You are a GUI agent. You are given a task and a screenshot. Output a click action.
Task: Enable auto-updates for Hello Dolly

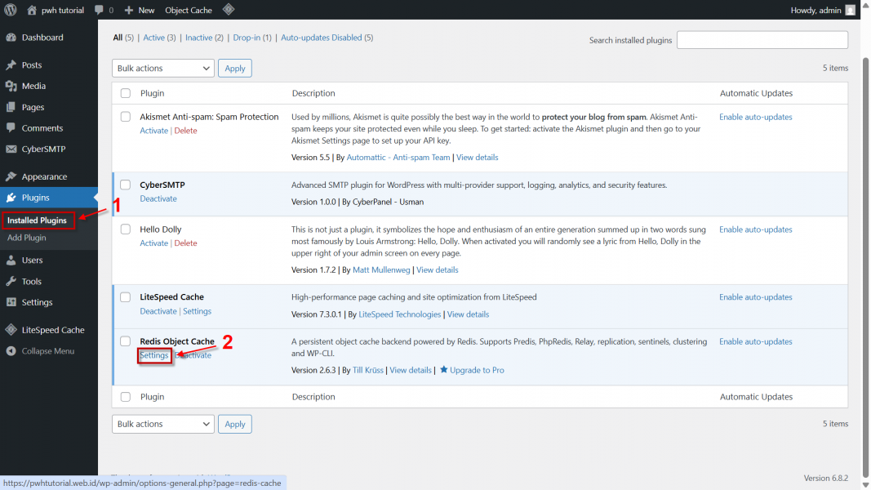coord(755,229)
